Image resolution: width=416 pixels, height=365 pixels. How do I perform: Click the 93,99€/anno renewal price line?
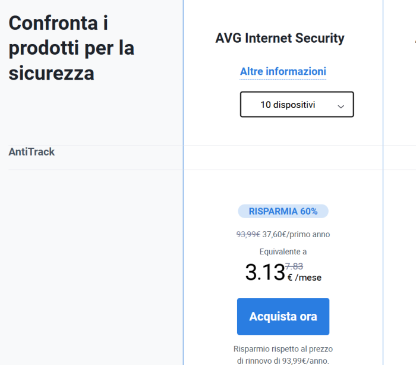283,360
